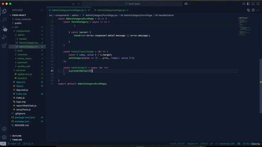Click the 'Spaces: 4' status bar item
Screen dimensions: 262x147
(192, 143)
